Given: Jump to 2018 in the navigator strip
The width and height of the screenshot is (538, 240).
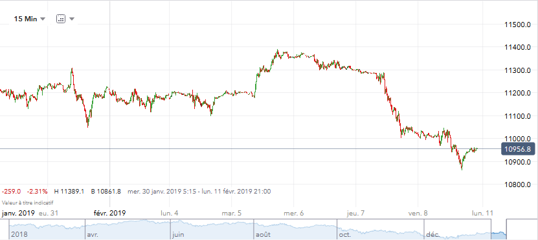Looking at the screenshot, I should 19,235.
